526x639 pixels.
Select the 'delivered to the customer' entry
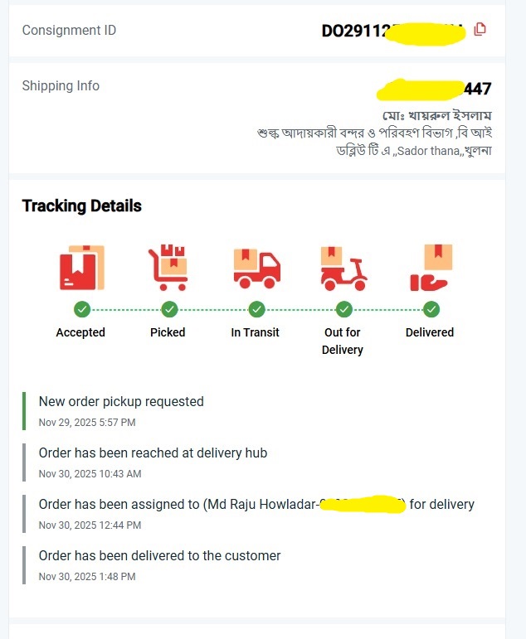(159, 556)
